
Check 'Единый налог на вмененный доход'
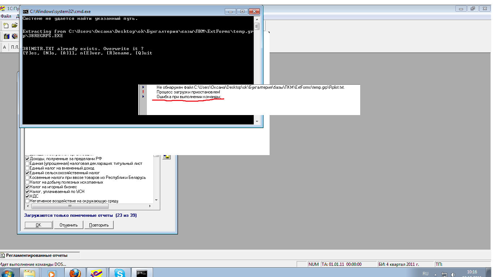(x=27, y=168)
